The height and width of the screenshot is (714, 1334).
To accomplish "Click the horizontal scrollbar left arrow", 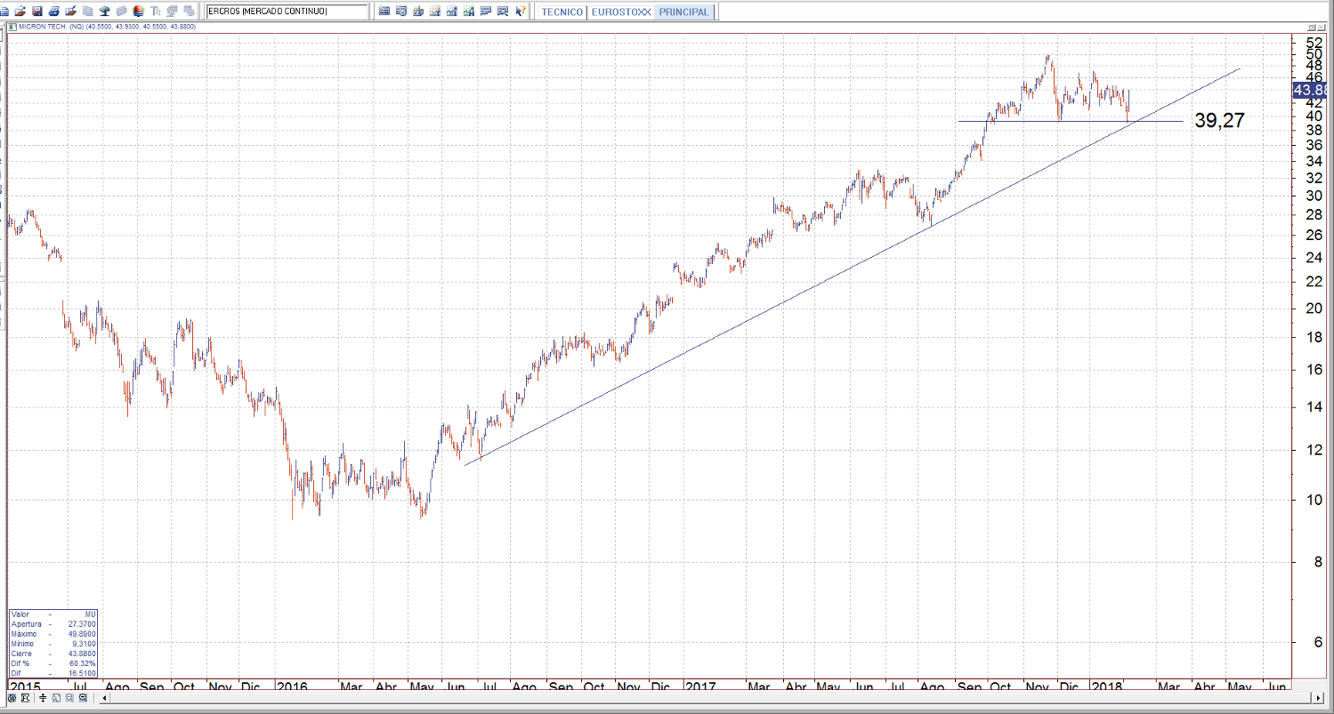I will [x=104, y=699].
